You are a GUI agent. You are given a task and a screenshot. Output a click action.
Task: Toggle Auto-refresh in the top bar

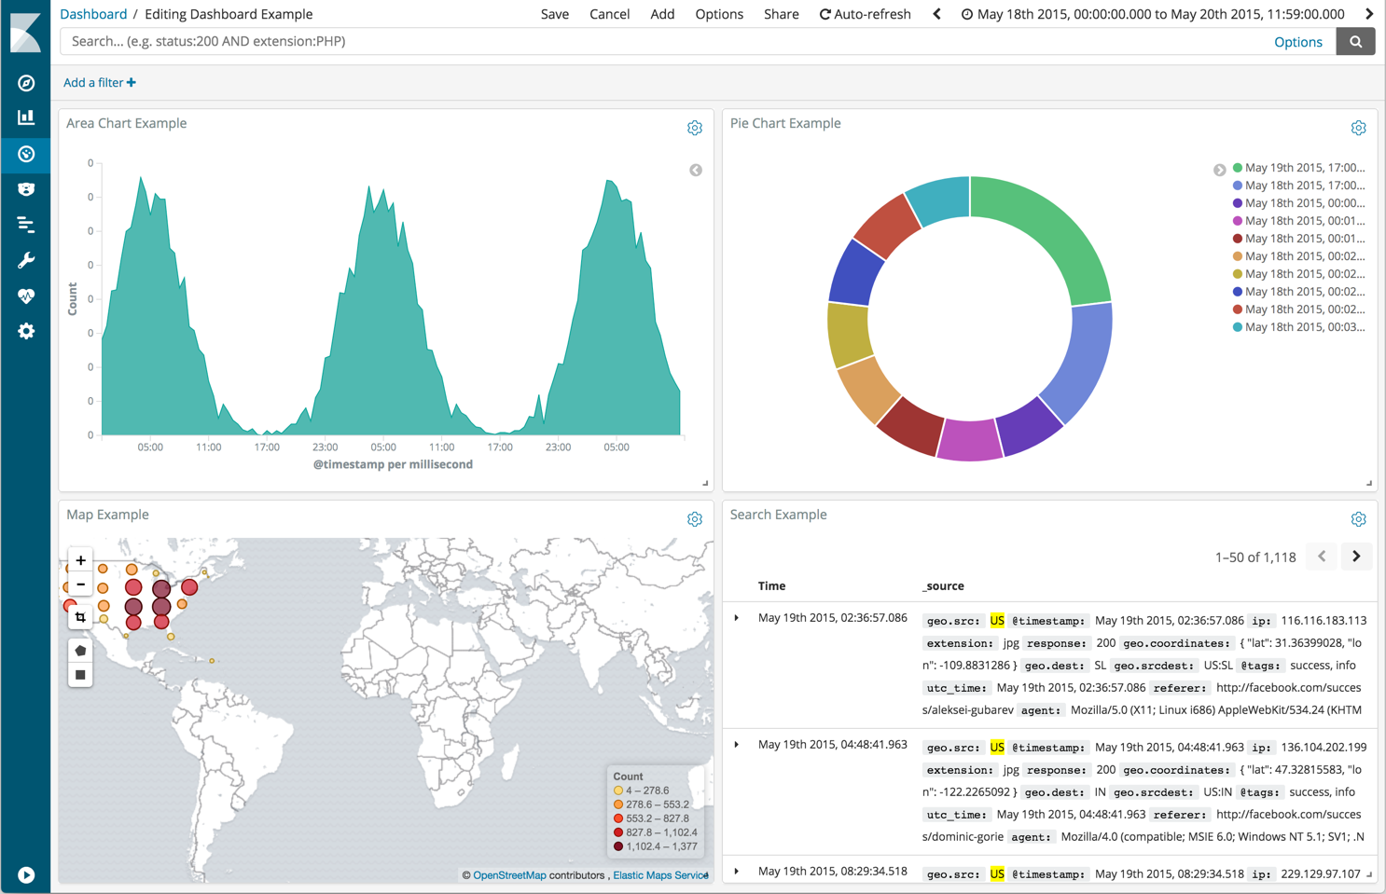(x=864, y=14)
